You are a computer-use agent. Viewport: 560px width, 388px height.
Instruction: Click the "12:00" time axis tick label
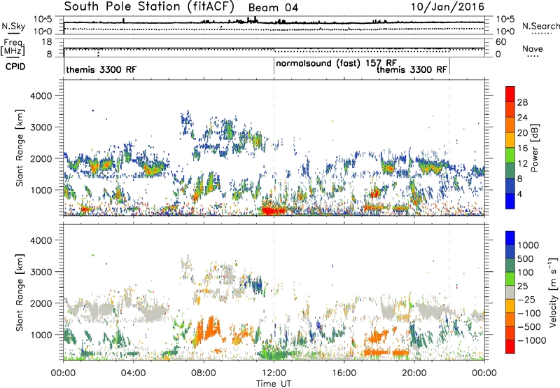(x=274, y=373)
